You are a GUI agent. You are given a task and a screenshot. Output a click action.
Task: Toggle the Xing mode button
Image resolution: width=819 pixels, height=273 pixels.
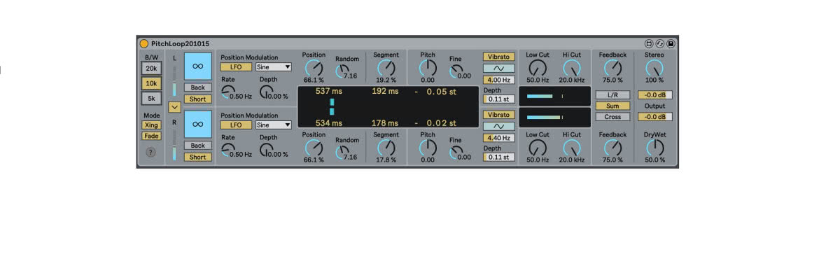151,125
